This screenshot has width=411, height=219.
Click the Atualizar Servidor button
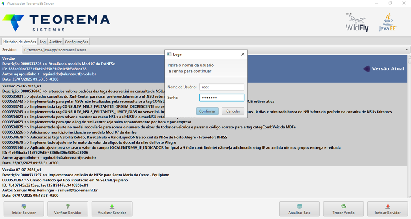click(112, 209)
